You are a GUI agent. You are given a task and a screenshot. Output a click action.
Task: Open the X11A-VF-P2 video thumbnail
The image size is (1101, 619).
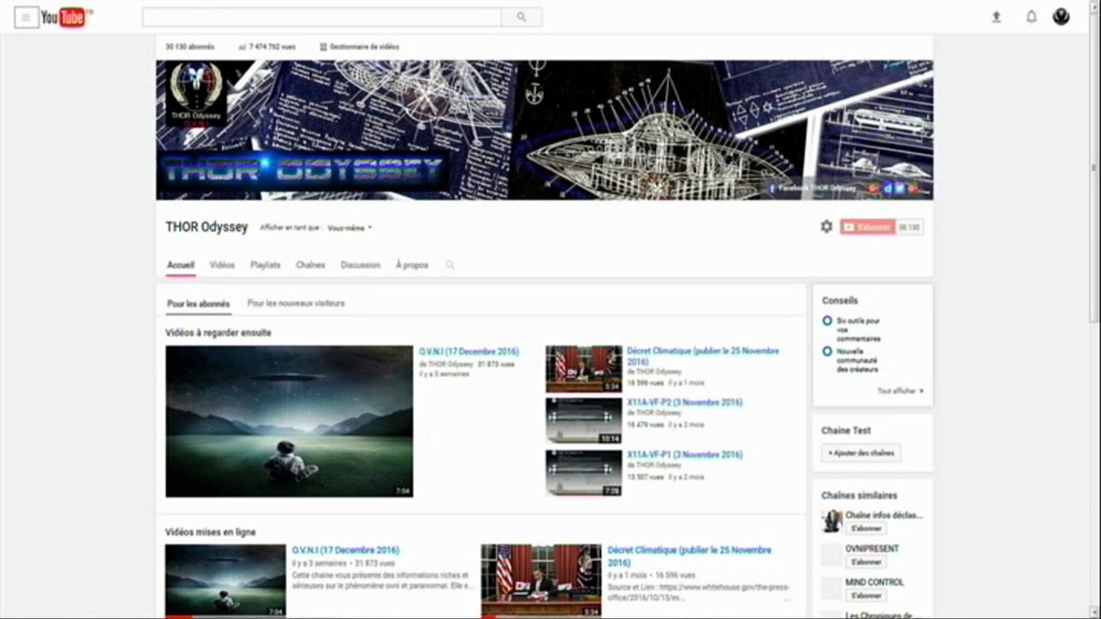(x=583, y=420)
